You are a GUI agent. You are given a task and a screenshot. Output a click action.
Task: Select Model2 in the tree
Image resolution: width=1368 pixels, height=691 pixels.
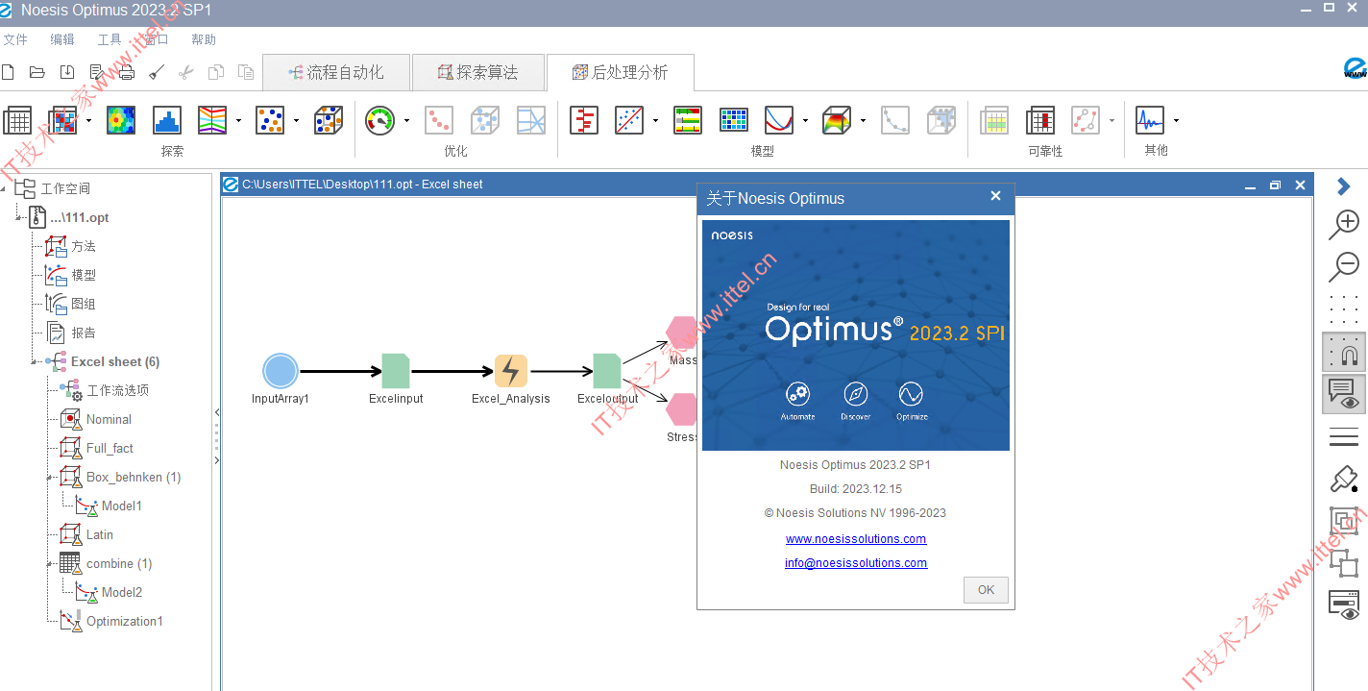click(x=121, y=593)
